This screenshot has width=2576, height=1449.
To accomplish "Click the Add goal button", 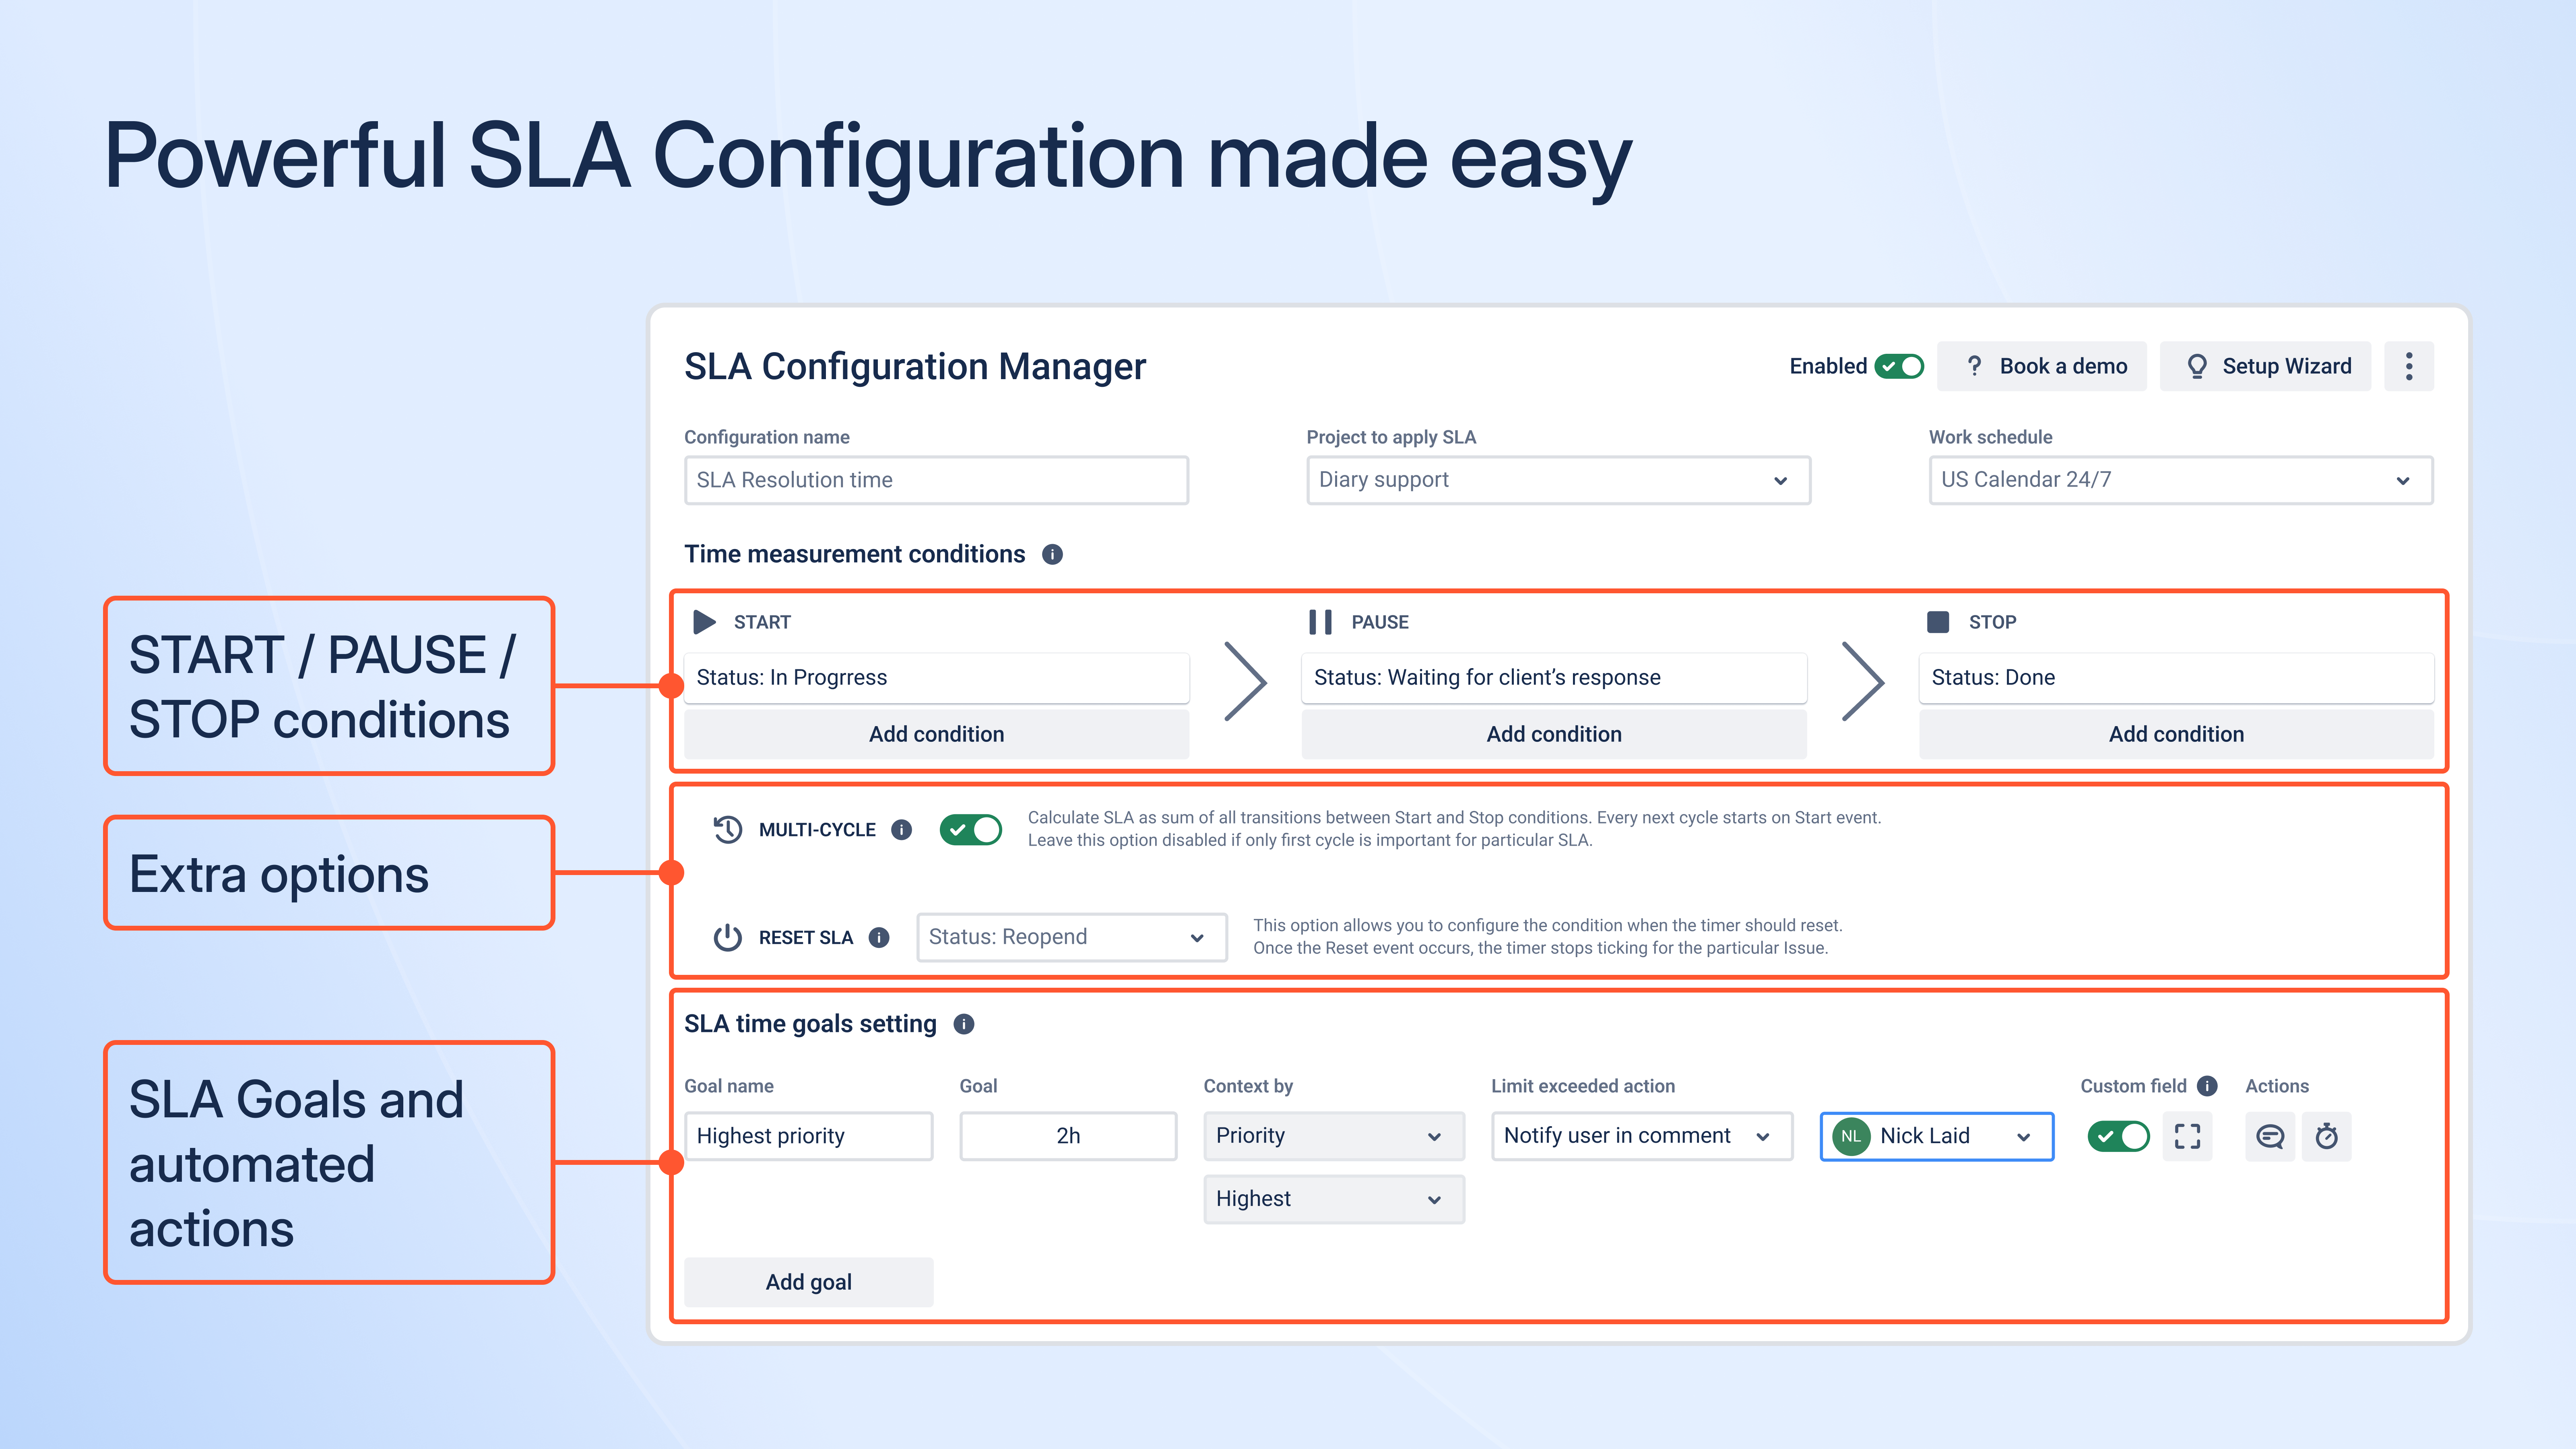I will [x=808, y=1281].
